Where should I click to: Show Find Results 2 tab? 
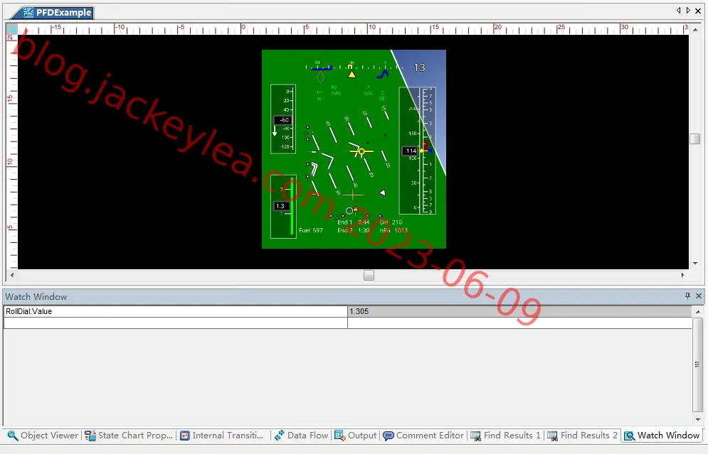[583, 436]
